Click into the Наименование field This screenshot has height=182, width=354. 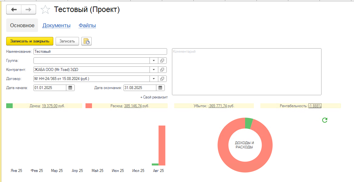click(100, 51)
